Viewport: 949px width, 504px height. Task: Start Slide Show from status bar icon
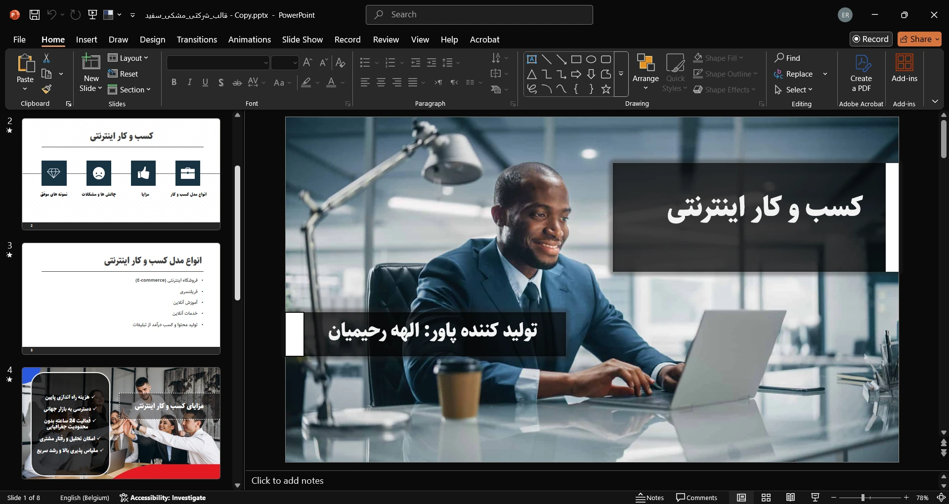point(815,498)
